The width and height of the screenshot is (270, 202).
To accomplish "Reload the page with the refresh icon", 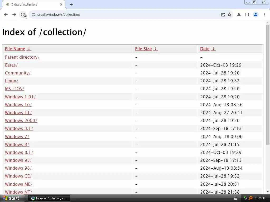I will [x=23, y=15].
